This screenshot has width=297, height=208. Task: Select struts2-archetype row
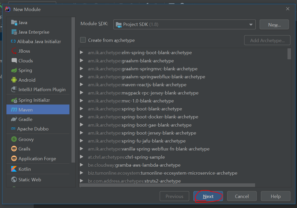pyautogui.click(x=134, y=181)
